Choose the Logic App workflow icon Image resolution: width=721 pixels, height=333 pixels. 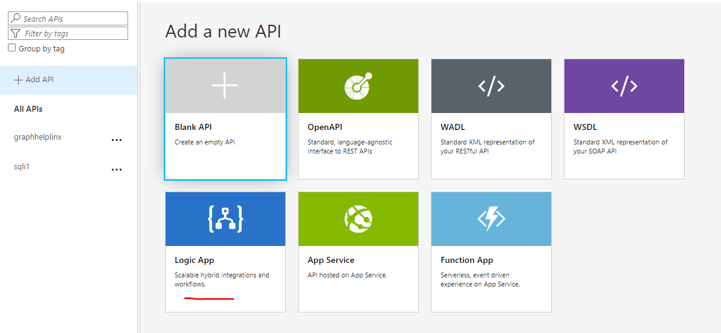tap(225, 219)
